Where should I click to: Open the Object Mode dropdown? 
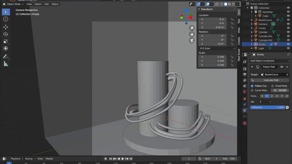point(13,4)
